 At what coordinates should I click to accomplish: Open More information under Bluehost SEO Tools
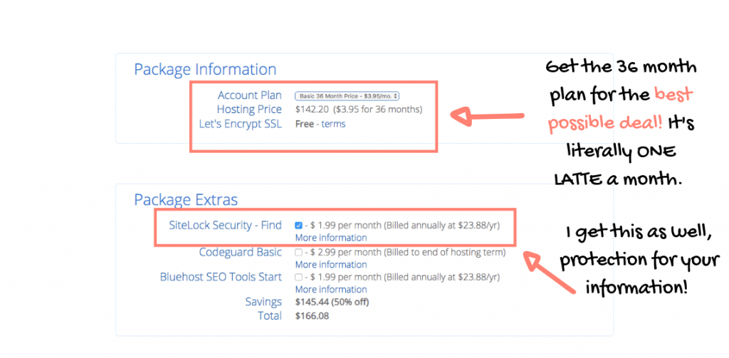point(331,290)
